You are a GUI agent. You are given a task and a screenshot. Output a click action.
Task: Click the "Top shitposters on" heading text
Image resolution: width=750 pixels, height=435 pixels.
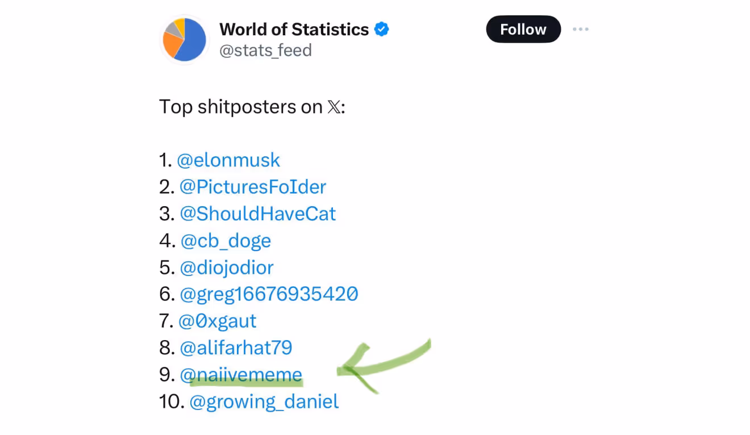tap(241, 107)
